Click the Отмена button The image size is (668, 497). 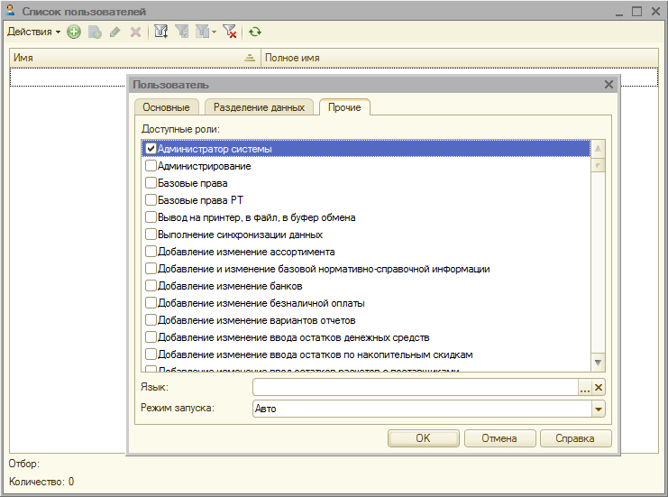(x=499, y=438)
